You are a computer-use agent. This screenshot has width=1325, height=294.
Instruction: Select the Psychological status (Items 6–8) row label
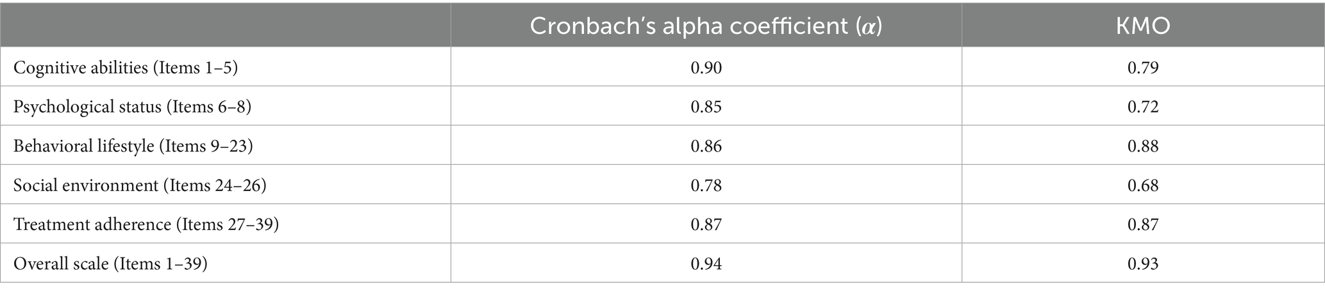pos(132,107)
